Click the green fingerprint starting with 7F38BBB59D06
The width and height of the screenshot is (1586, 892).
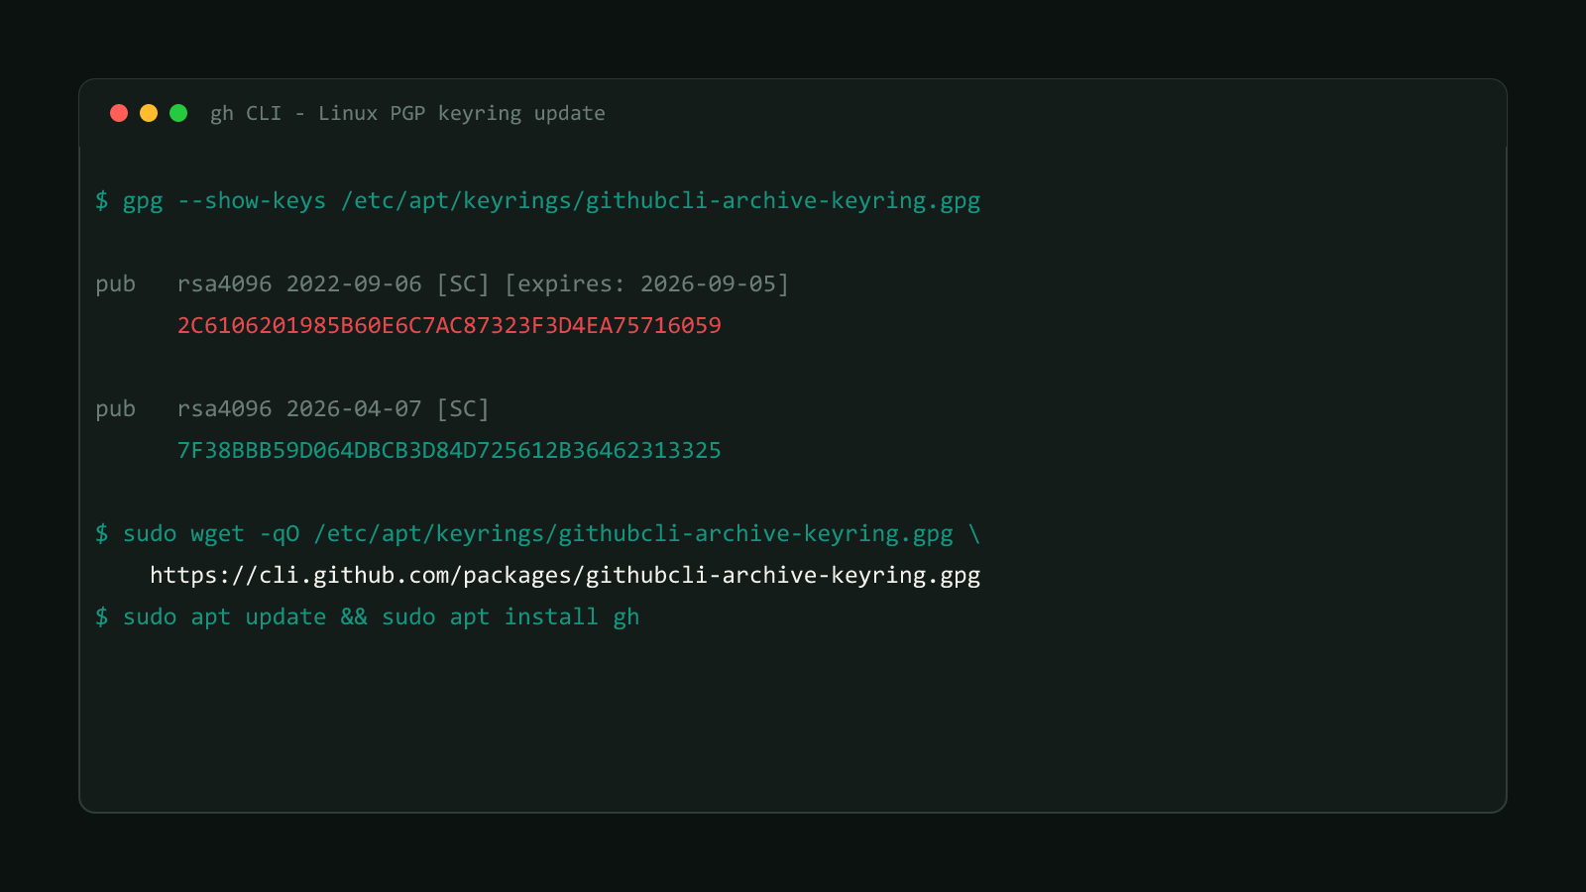click(449, 451)
